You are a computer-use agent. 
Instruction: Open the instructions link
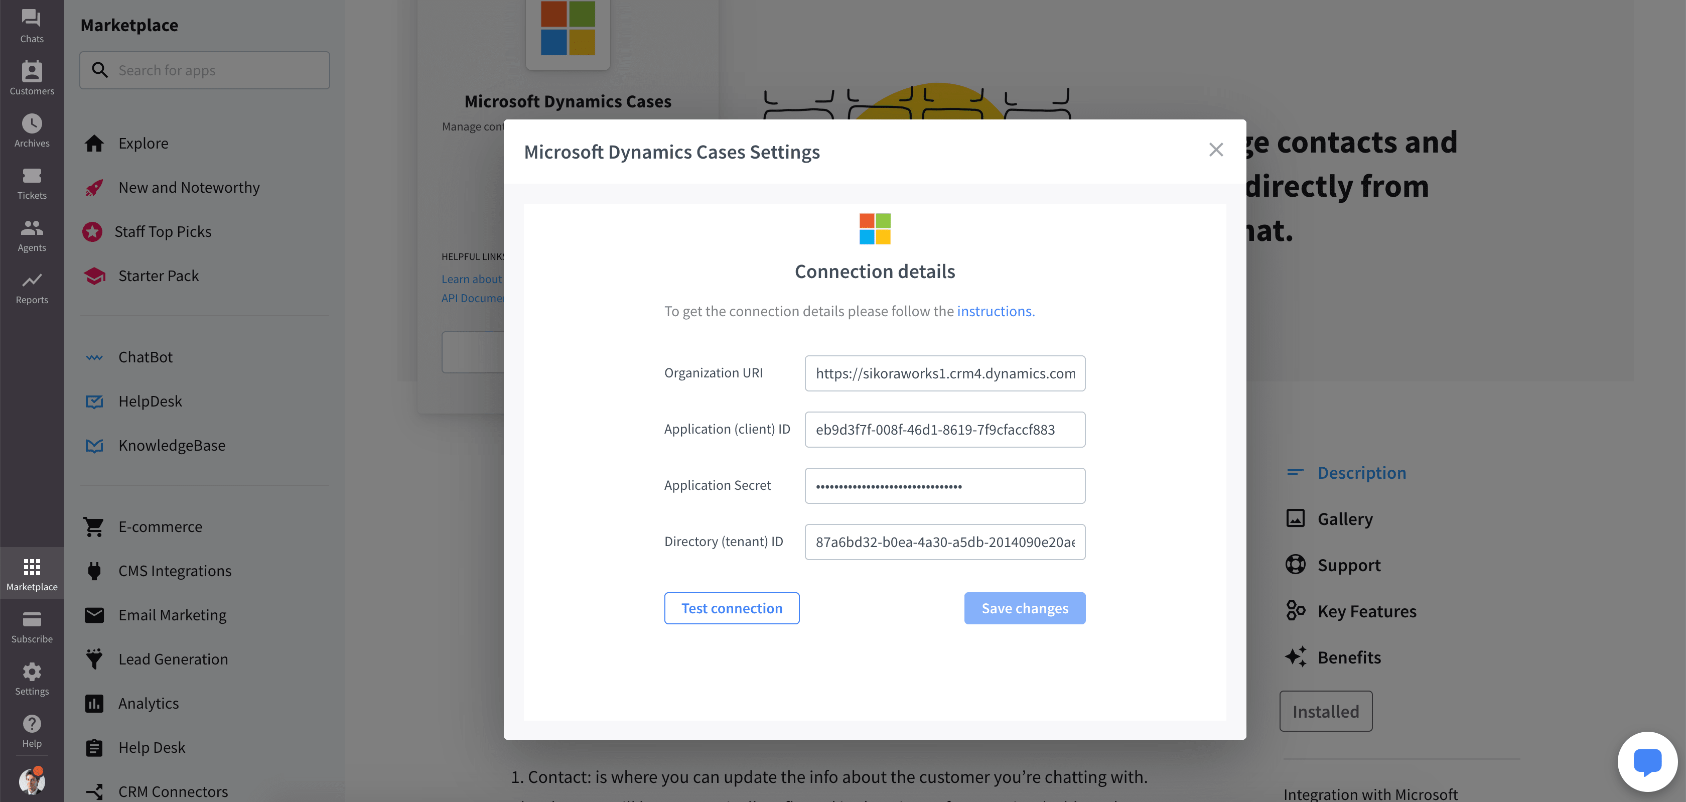click(996, 311)
